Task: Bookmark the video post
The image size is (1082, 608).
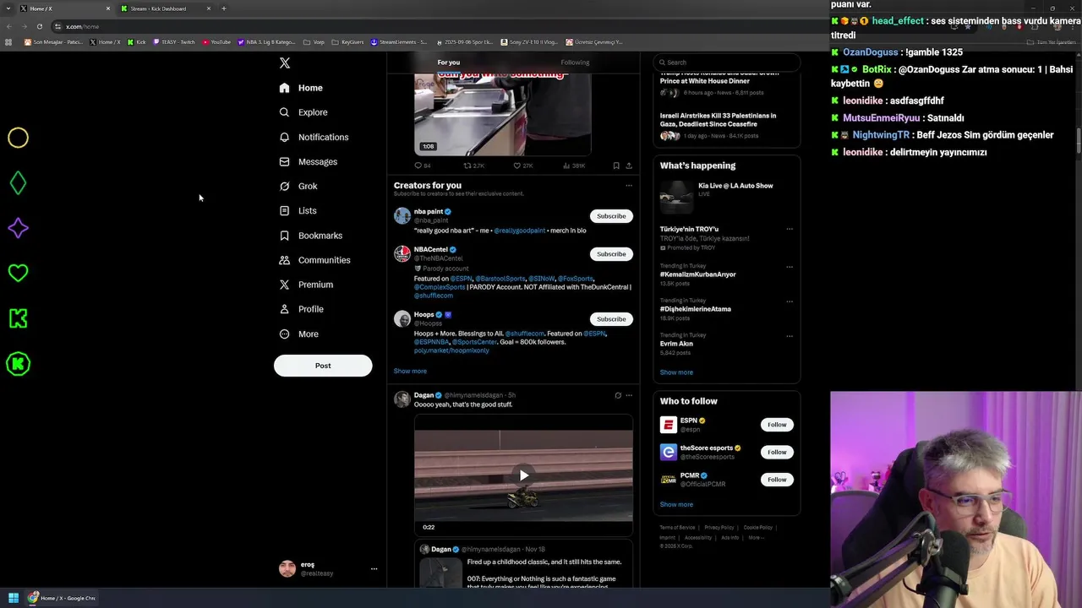Action: click(616, 166)
